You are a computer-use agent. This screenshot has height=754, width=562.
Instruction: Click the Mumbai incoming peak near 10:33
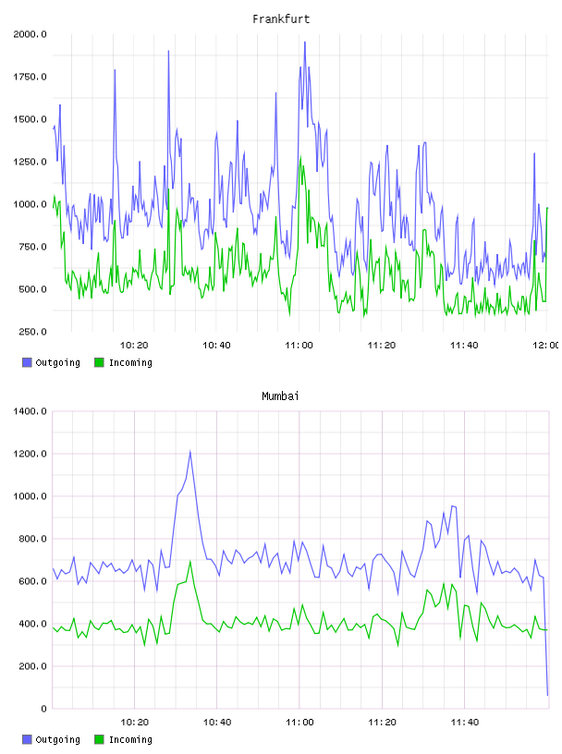coord(190,561)
